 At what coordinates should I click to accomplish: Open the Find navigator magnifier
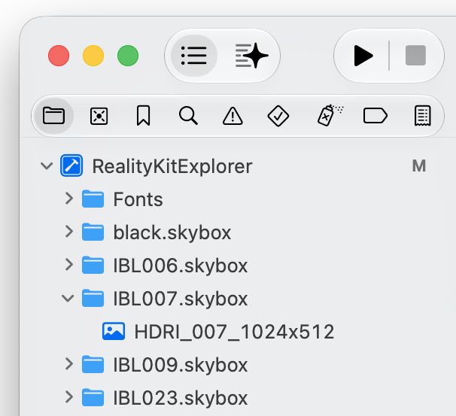pyautogui.click(x=188, y=116)
